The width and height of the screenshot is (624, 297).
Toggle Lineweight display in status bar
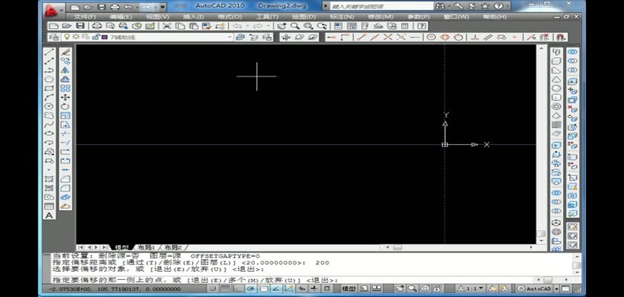[x=315, y=289]
